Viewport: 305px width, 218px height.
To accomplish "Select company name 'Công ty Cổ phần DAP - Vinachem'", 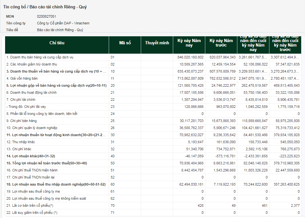I will tap(63, 23).
